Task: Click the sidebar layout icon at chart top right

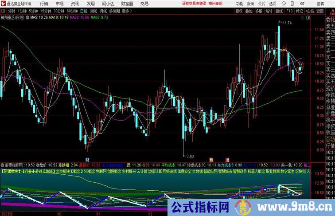Action: tap(308, 18)
